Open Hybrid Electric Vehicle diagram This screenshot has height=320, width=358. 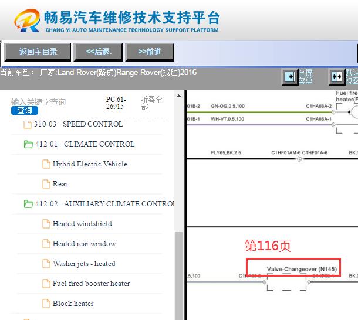tap(90, 164)
